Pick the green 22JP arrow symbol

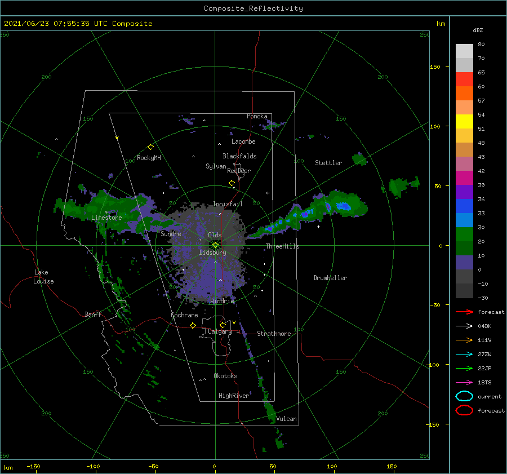(464, 368)
